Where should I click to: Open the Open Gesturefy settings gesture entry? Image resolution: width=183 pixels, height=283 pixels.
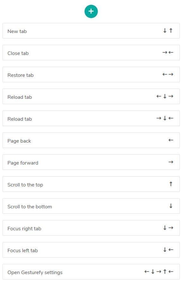tap(91, 272)
